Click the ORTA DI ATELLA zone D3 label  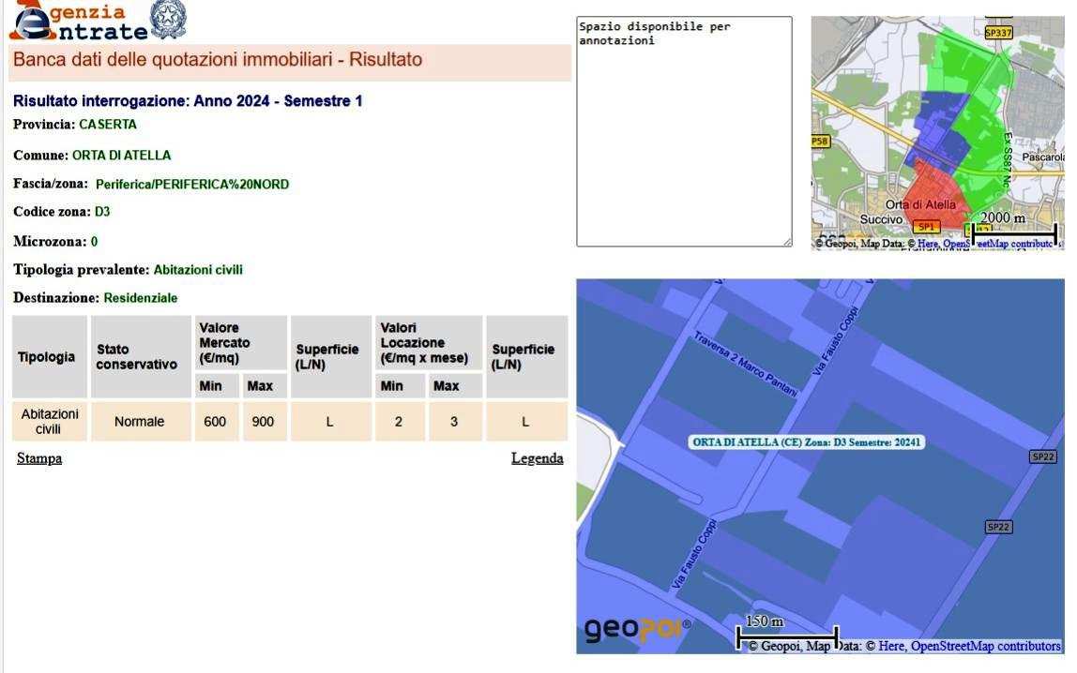(807, 442)
